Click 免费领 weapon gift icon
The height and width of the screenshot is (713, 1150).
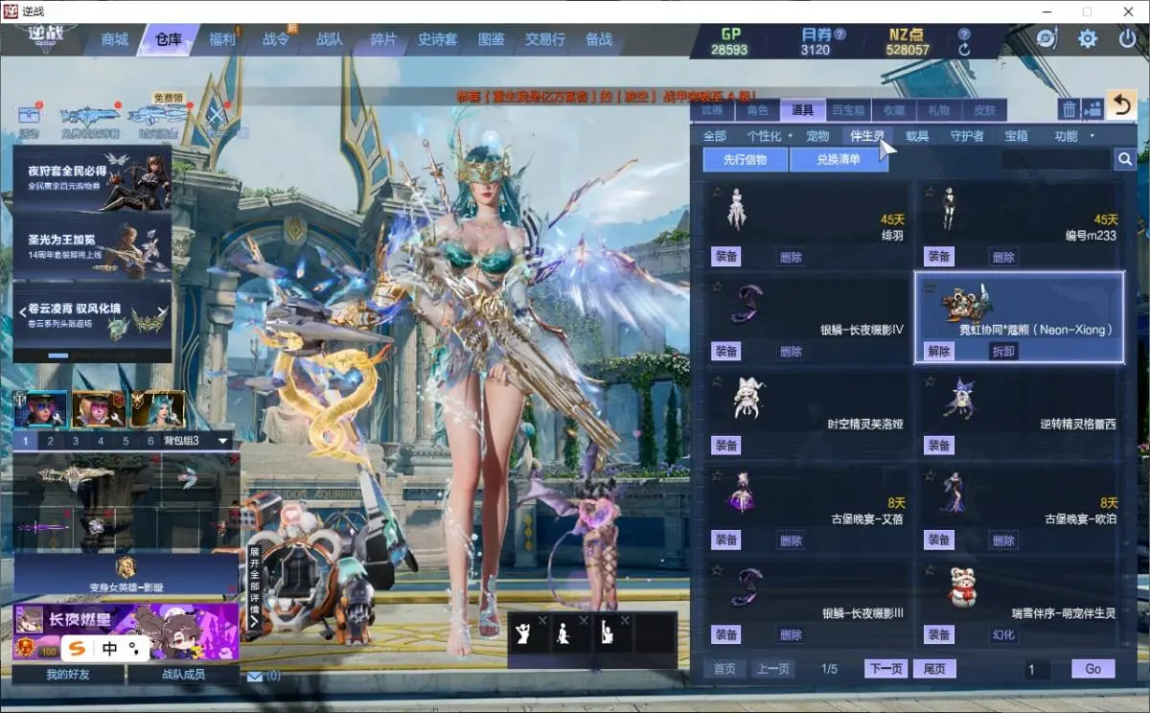[x=156, y=117]
